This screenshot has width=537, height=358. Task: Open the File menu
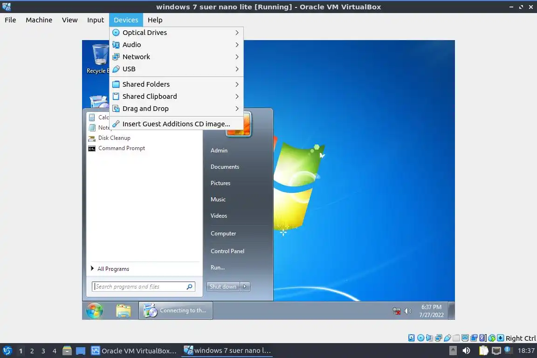pos(10,20)
